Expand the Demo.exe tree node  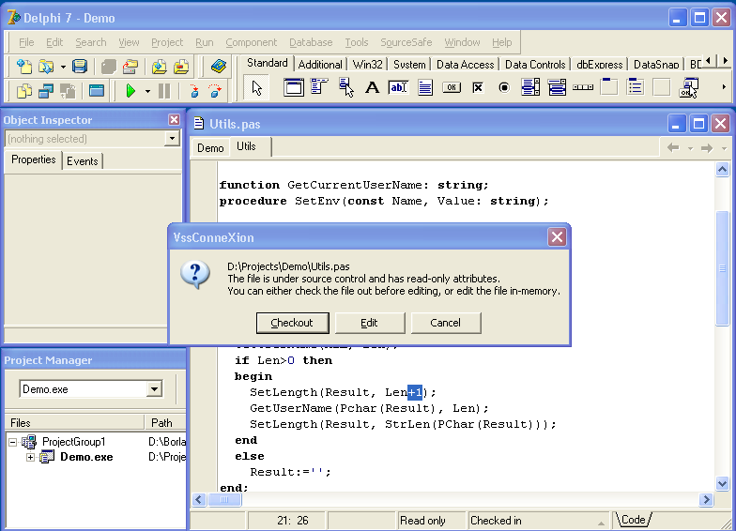pyautogui.click(x=30, y=457)
